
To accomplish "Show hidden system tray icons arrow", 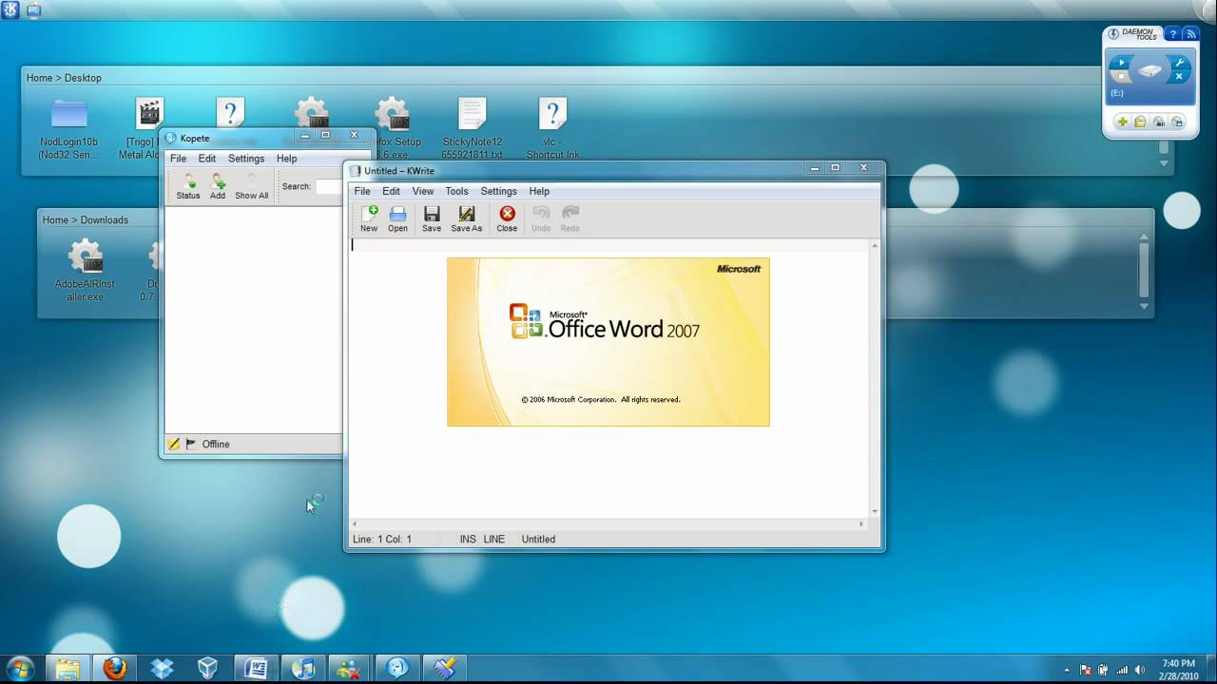I will coord(1067,670).
